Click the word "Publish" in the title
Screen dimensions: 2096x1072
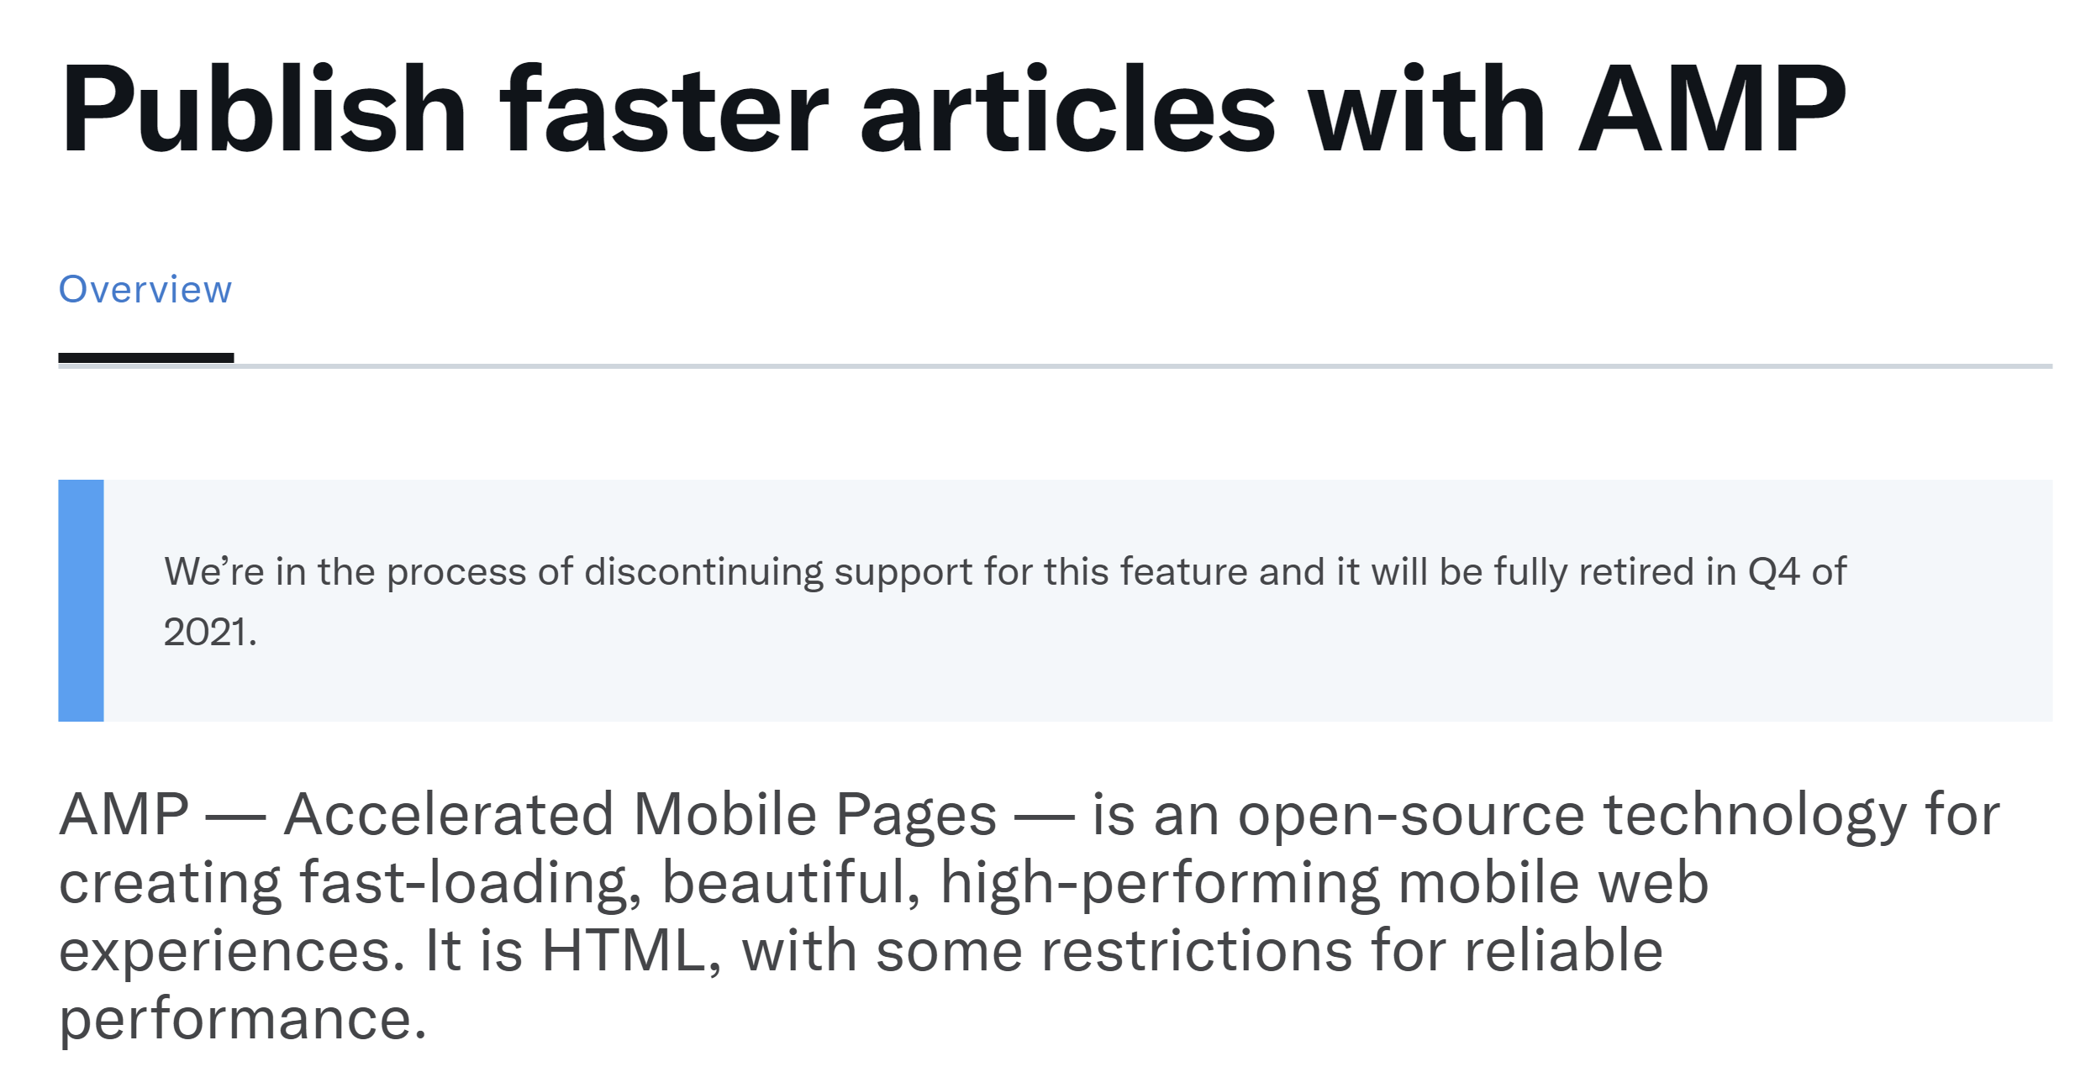[x=263, y=110]
